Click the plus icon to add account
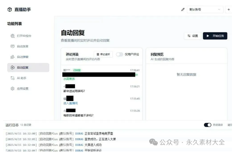Image resolution: width=241 pixels, height=156 pixels. (229, 10)
